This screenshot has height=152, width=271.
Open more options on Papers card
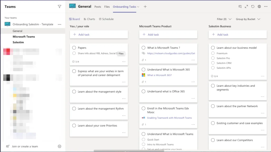click(x=124, y=62)
